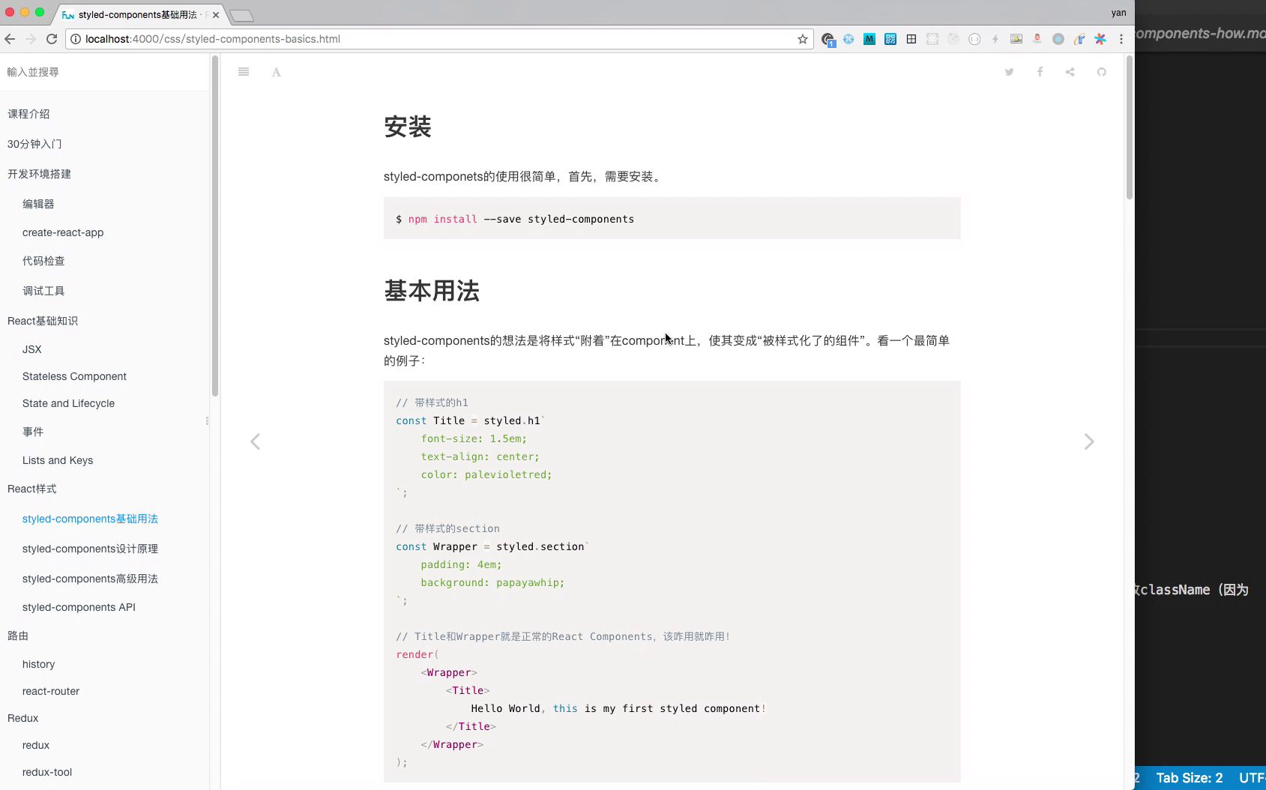
Task: Click the 'yan' profile name in Chrome
Action: click(1118, 13)
